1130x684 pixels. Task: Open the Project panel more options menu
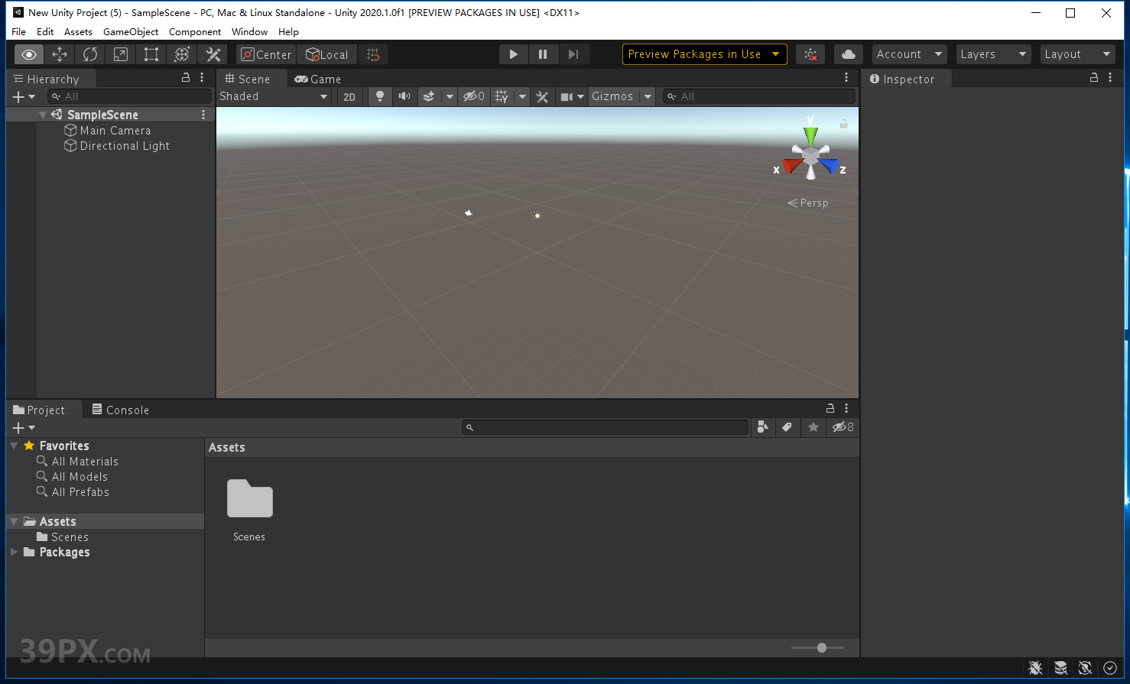point(846,408)
